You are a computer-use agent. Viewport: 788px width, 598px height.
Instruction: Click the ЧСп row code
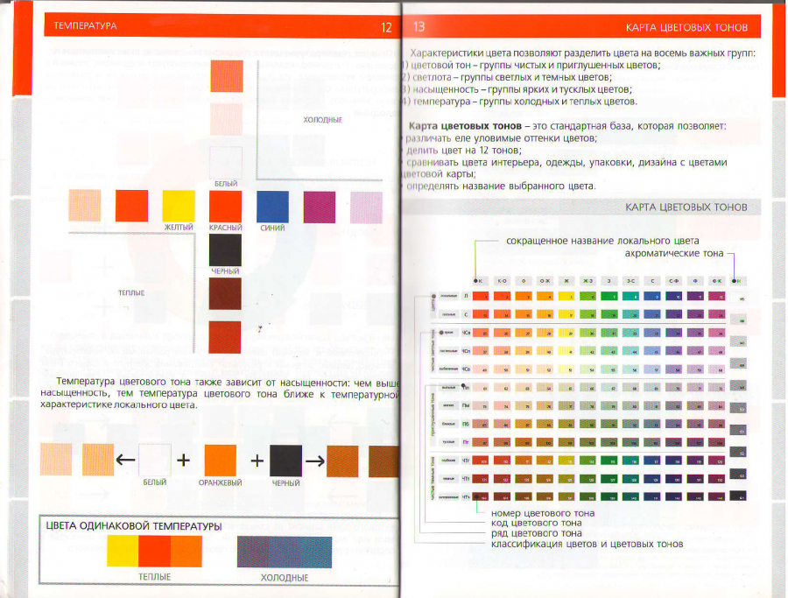click(466, 351)
